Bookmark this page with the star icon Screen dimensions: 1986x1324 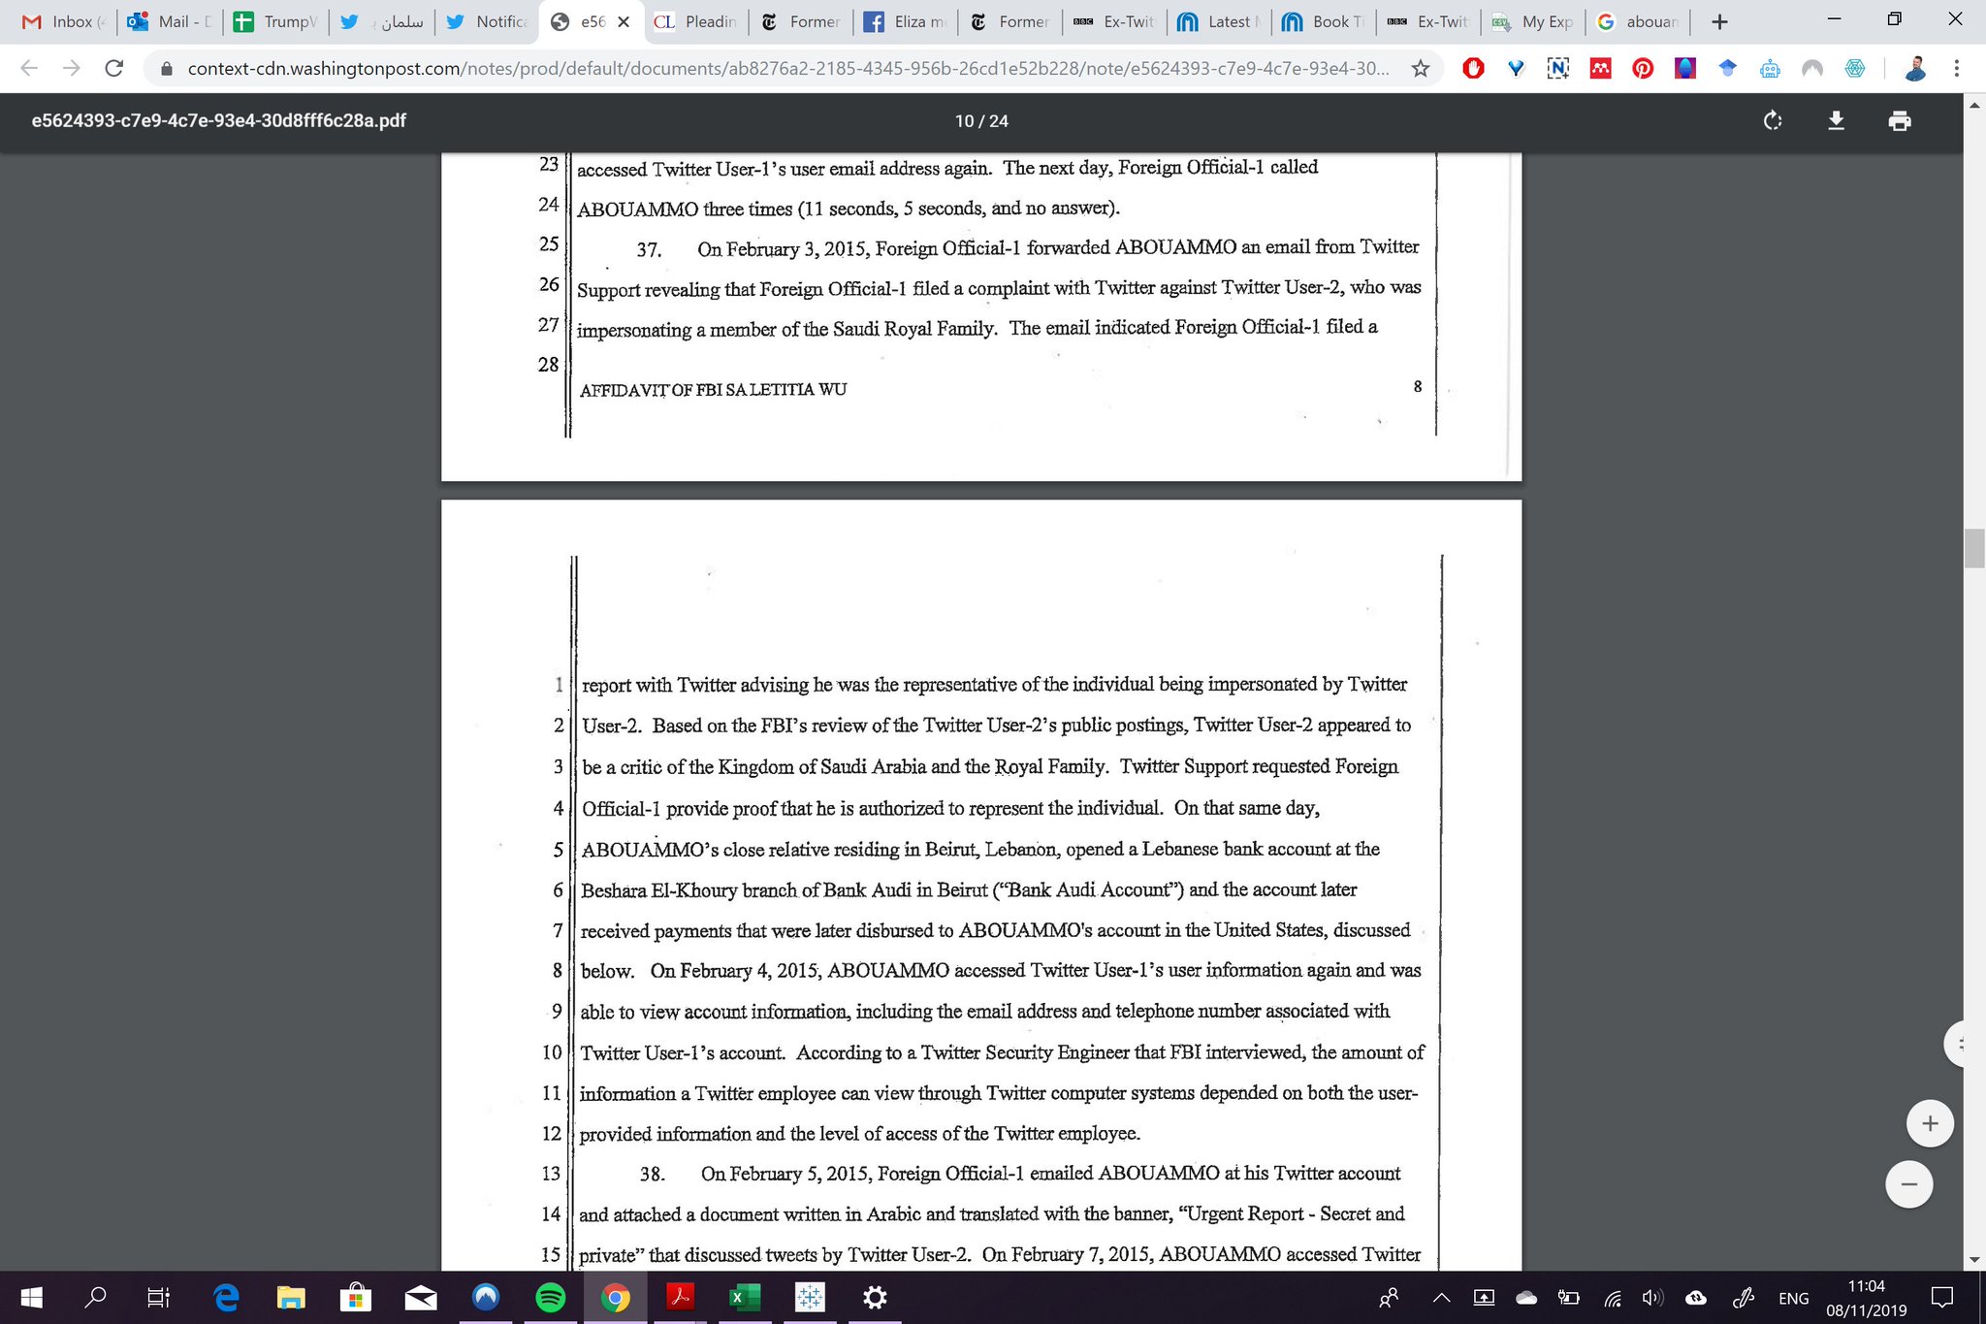[1421, 68]
